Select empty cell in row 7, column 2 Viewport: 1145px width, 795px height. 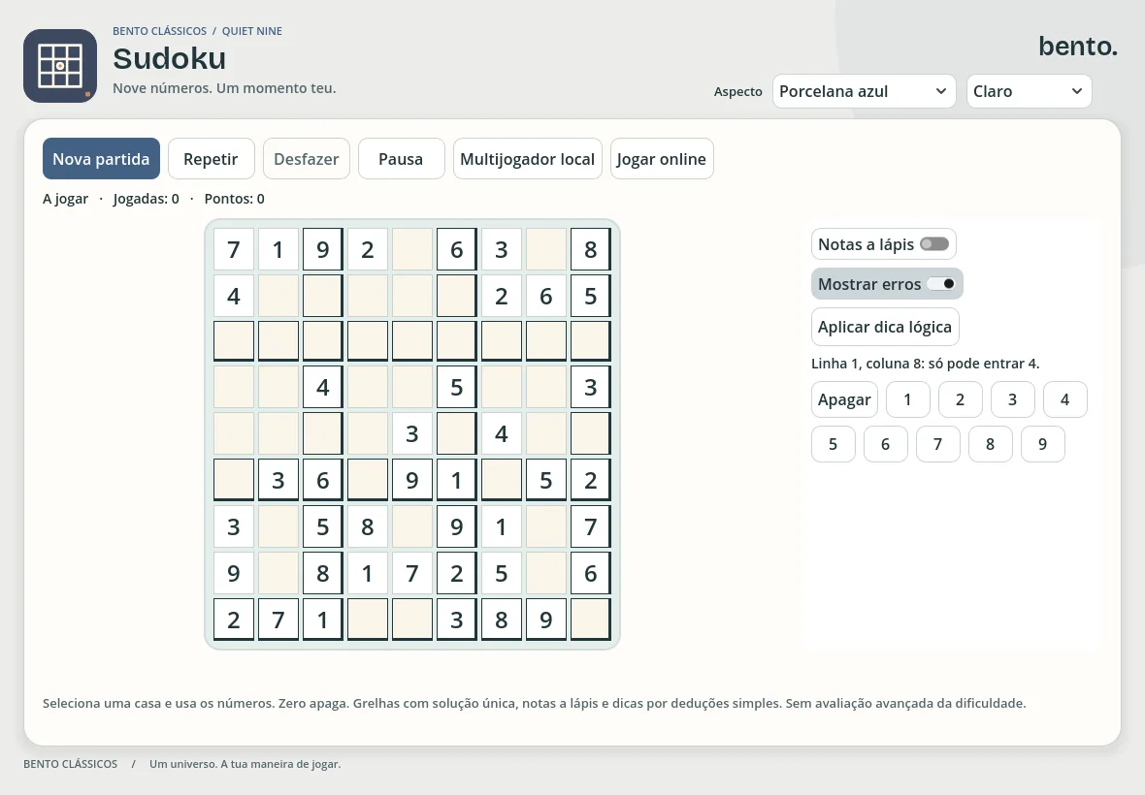click(x=278, y=526)
